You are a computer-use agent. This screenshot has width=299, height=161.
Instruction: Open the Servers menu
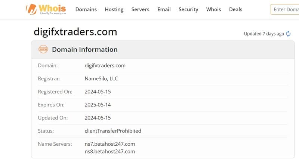pos(140,9)
